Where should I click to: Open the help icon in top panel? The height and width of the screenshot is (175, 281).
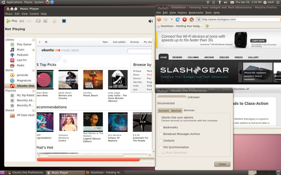click(x=52, y=2)
